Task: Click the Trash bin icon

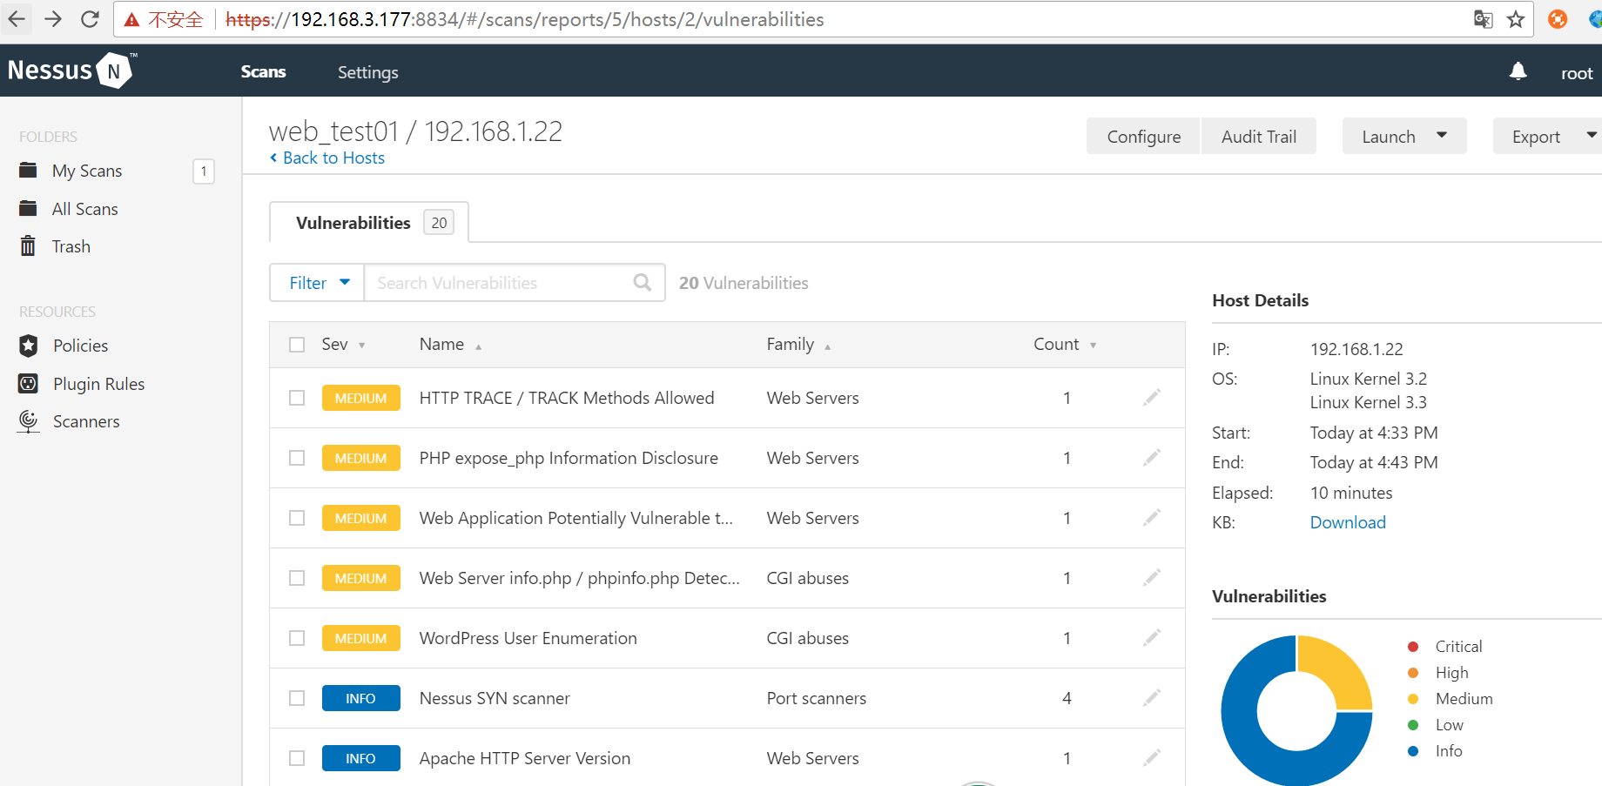Action: pyautogui.click(x=28, y=246)
